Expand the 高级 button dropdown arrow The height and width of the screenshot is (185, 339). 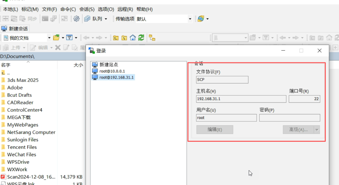coord(317,130)
